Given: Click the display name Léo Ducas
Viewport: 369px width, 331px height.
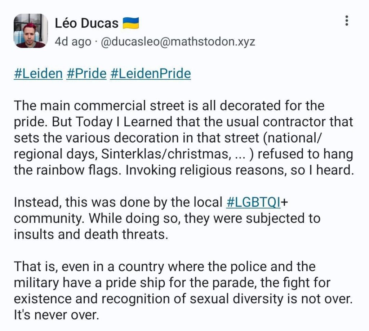Looking at the screenshot, I should (x=86, y=24).
